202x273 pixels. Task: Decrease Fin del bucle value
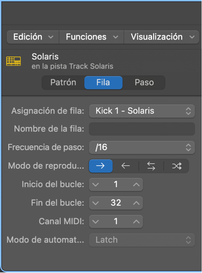click(x=96, y=203)
